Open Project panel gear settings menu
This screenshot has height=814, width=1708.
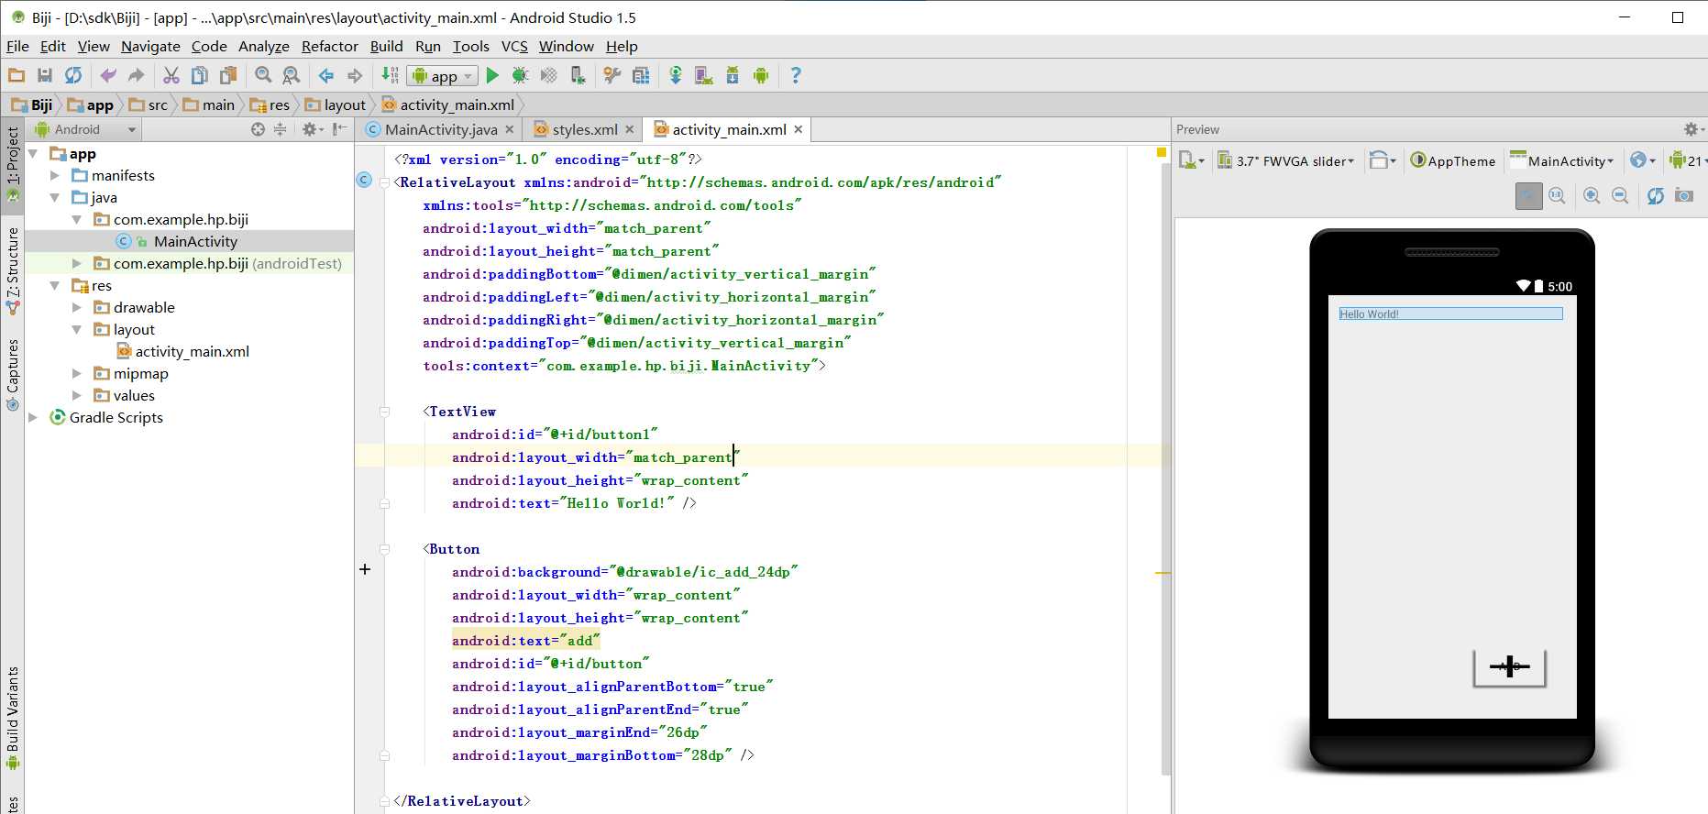tap(313, 129)
